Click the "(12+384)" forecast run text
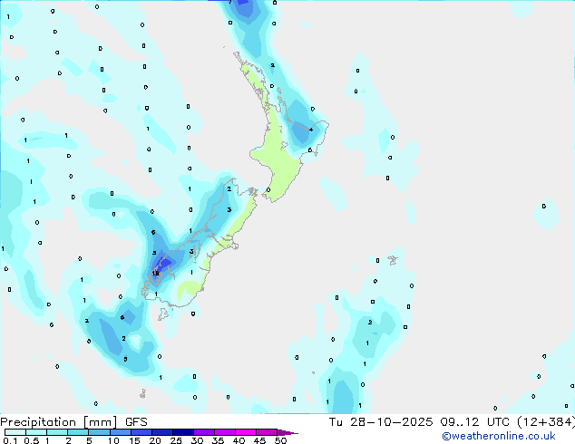This screenshot has height=444, width=575. (x=546, y=422)
